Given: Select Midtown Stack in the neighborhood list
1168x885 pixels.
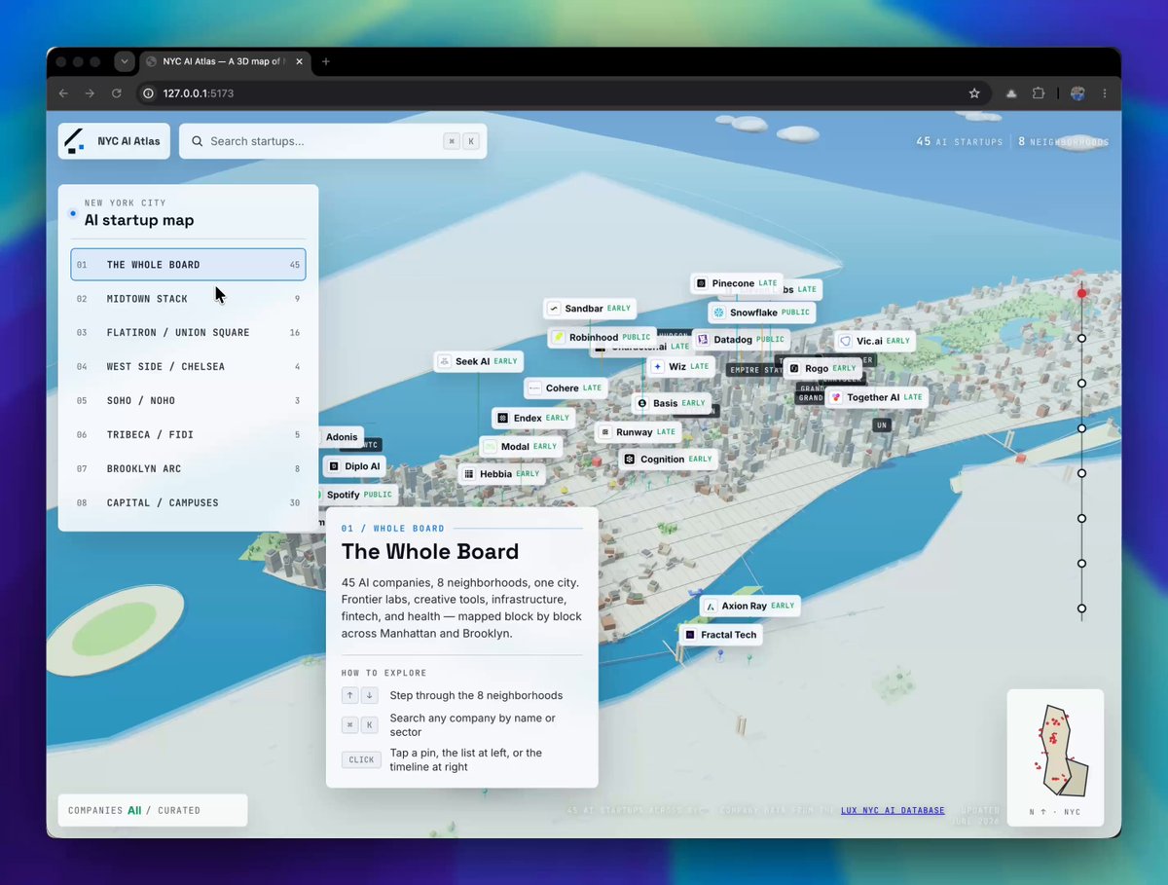Looking at the screenshot, I should click(x=188, y=299).
